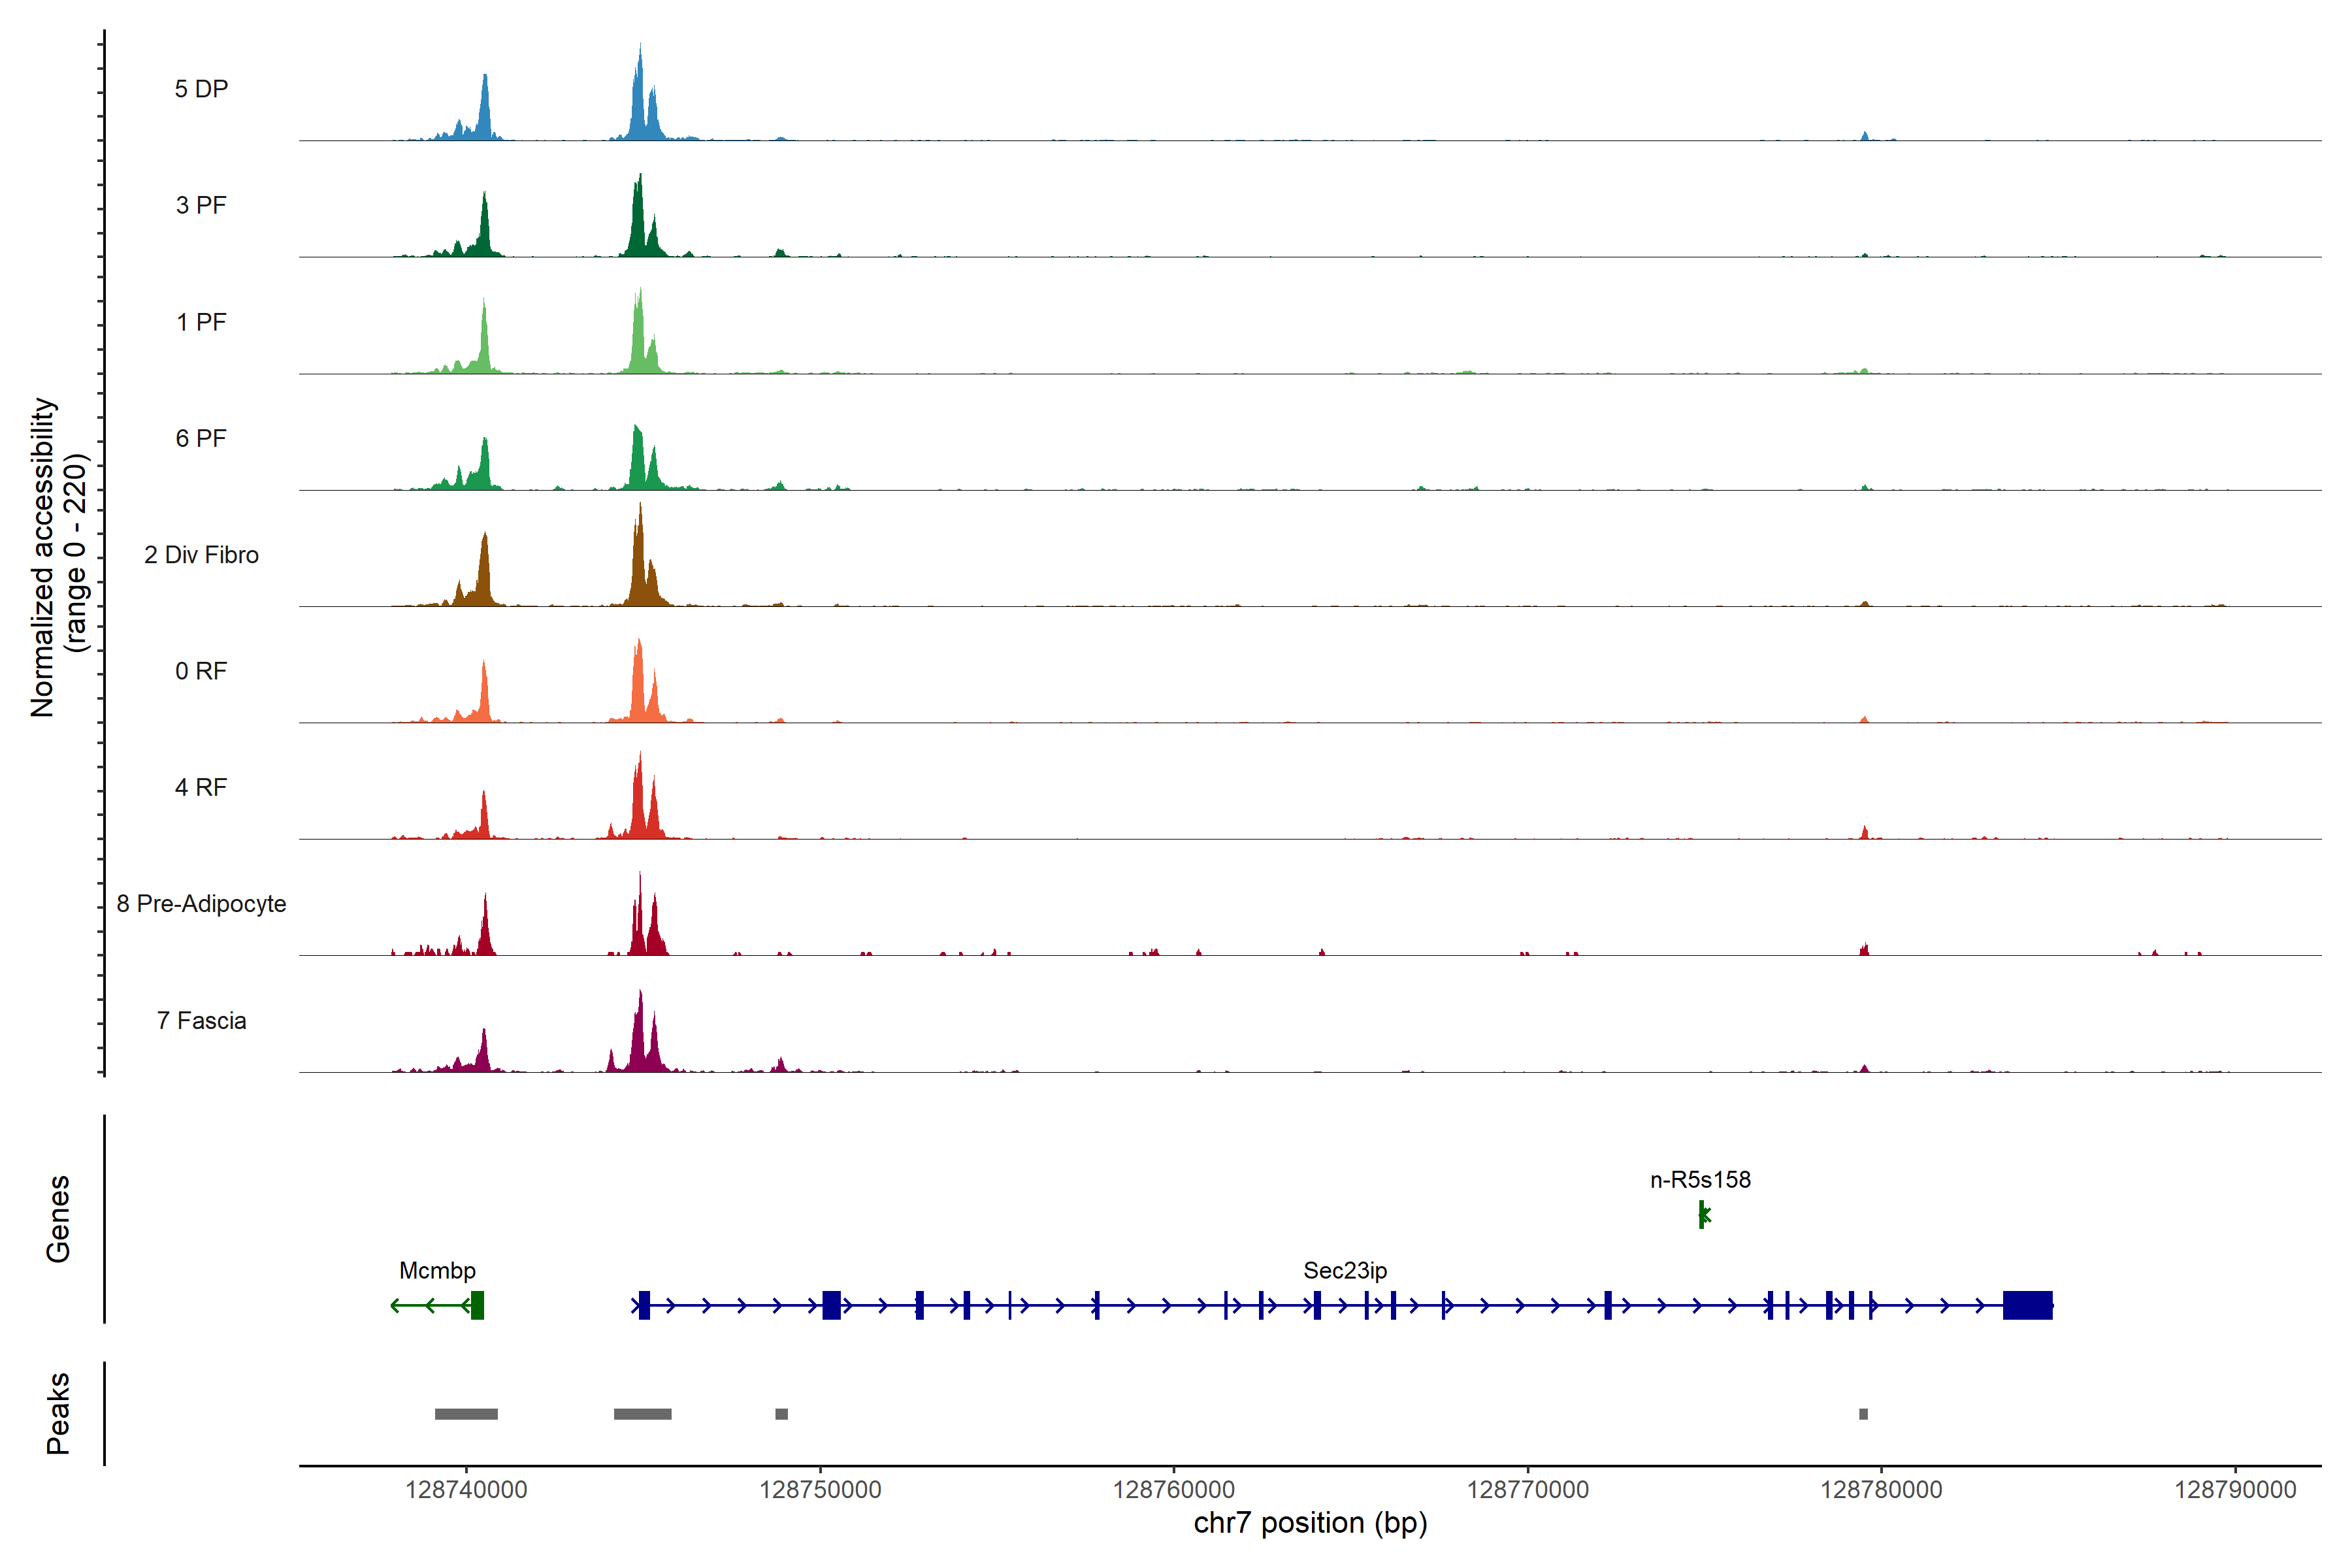Click the Sec23ip gene label

coord(1345,1271)
